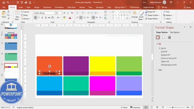Click the Reset slide button
Image resolution: width=194 pixels, height=109 pixels.
[x=25, y=15]
